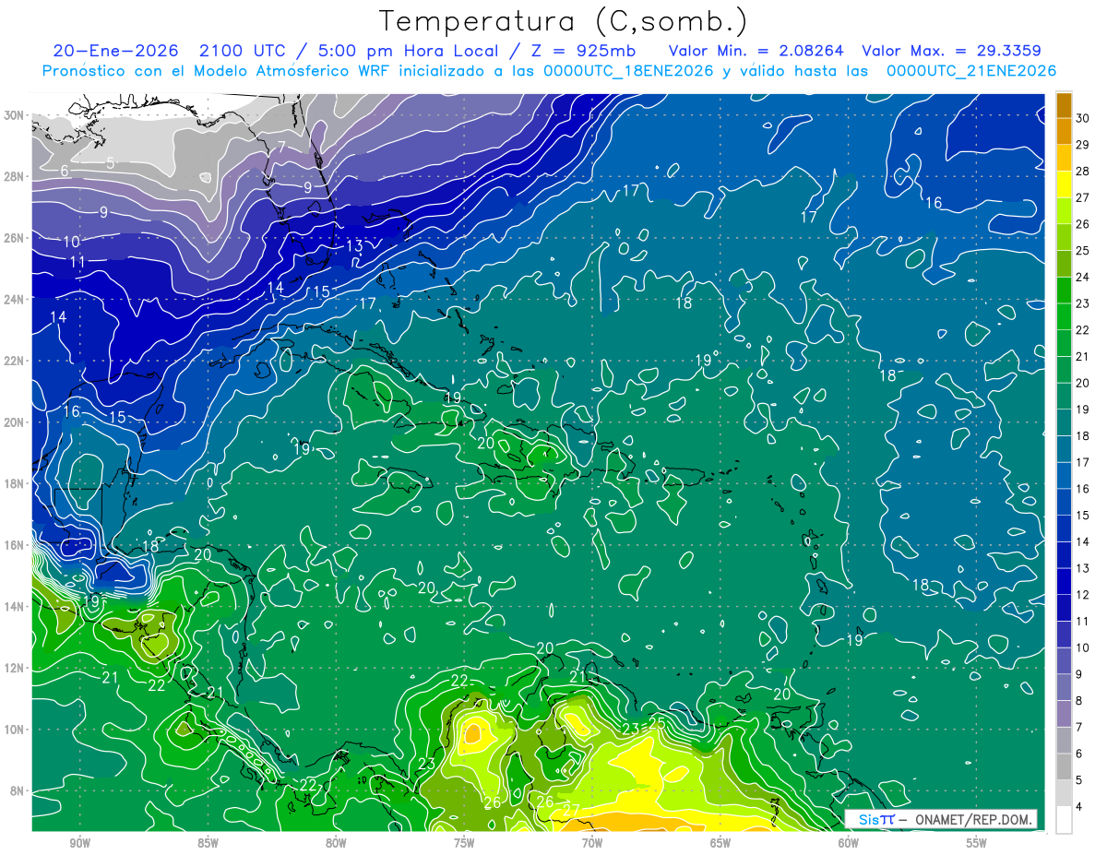Click the "Valor Max. = 29.3359" readout
Image resolution: width=1107 pixels, height=855 pixels.
coord(951,51)
